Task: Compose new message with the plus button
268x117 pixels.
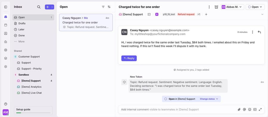Action: (x=48, y=7)
